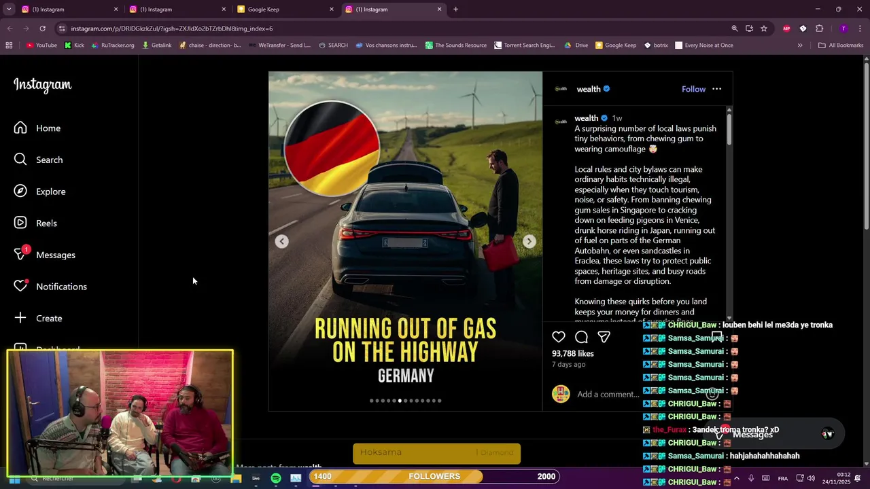Open Instagram Home from sidebar

(37, 128)
